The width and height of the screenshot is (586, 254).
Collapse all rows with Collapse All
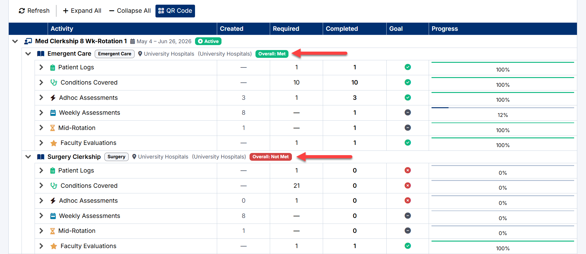[130, 11]
